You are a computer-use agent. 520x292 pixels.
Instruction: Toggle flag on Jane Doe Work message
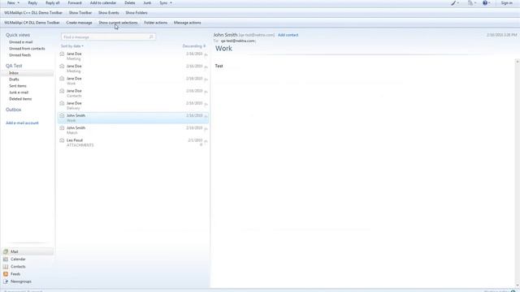tap(206, 79)
